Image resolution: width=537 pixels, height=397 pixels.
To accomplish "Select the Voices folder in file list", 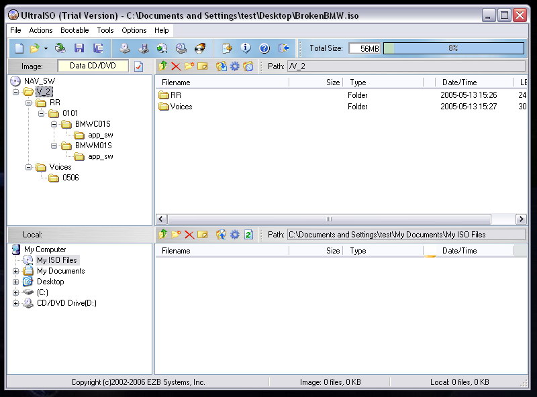I will coord(181,107).
